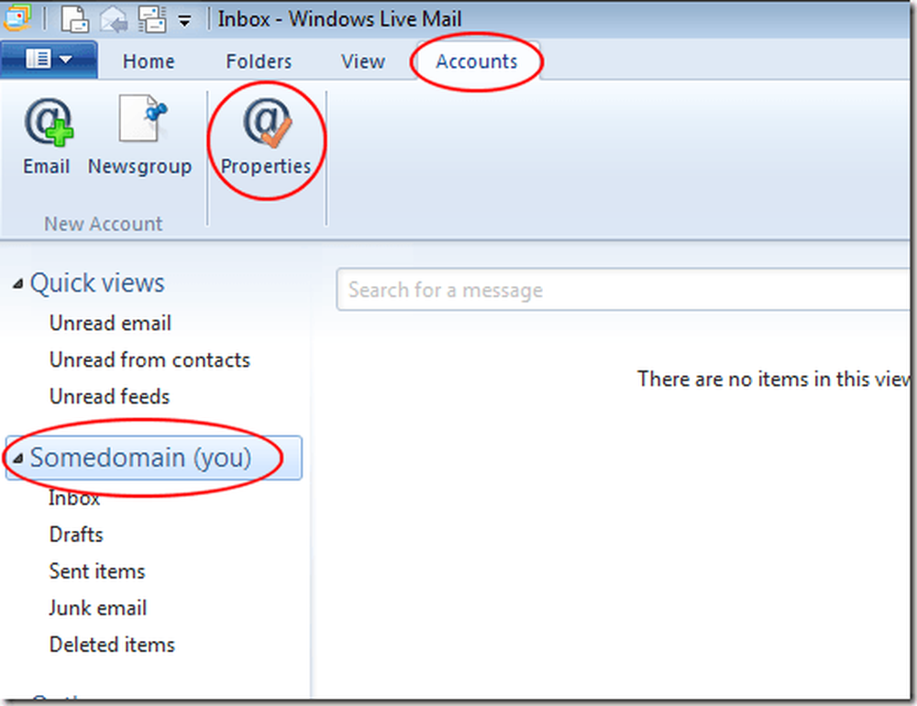Open account Properties
917x706 pixels.
tap(266, 137)
